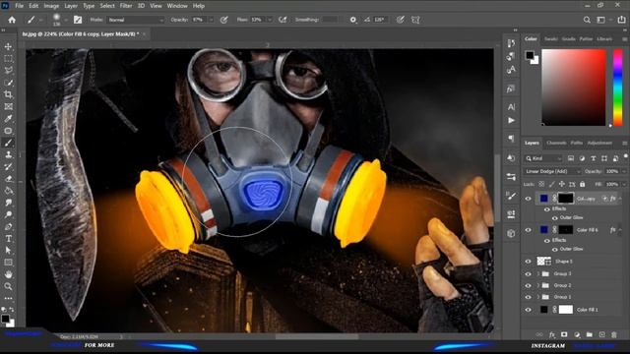630x354 pixels.
Task: Select the Crop tool
Action: click(x=8, y=94)
